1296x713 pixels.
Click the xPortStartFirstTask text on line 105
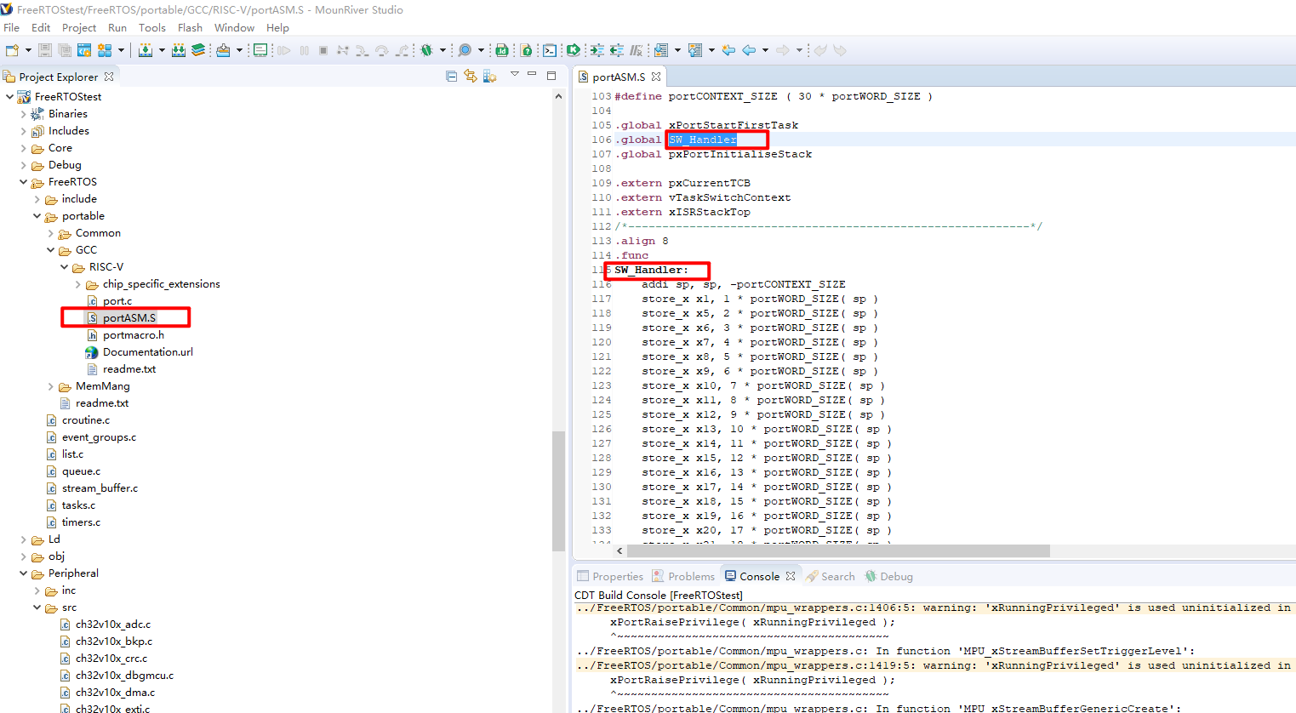(733, 125)
